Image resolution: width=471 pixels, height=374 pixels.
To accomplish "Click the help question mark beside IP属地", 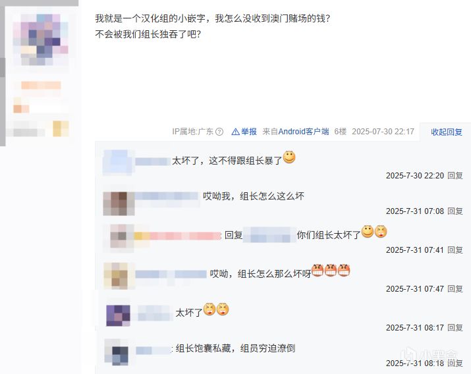I will tap(219, 132).
